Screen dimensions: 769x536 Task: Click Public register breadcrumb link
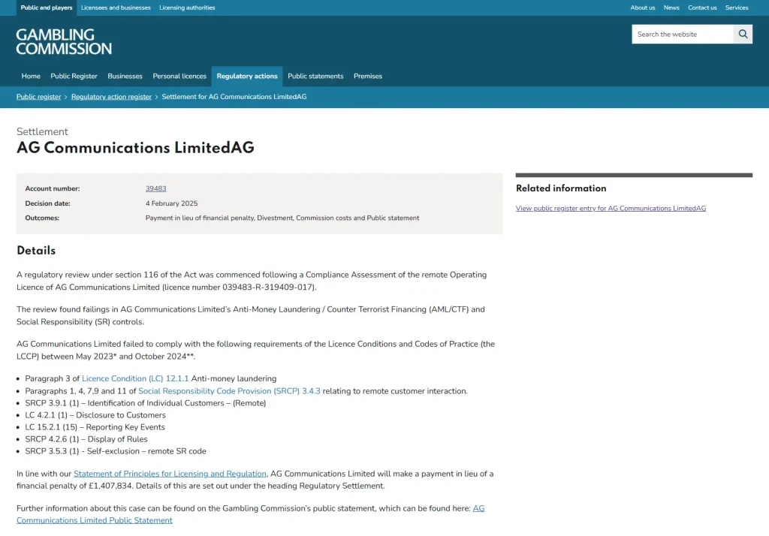(x=39, y=97)
